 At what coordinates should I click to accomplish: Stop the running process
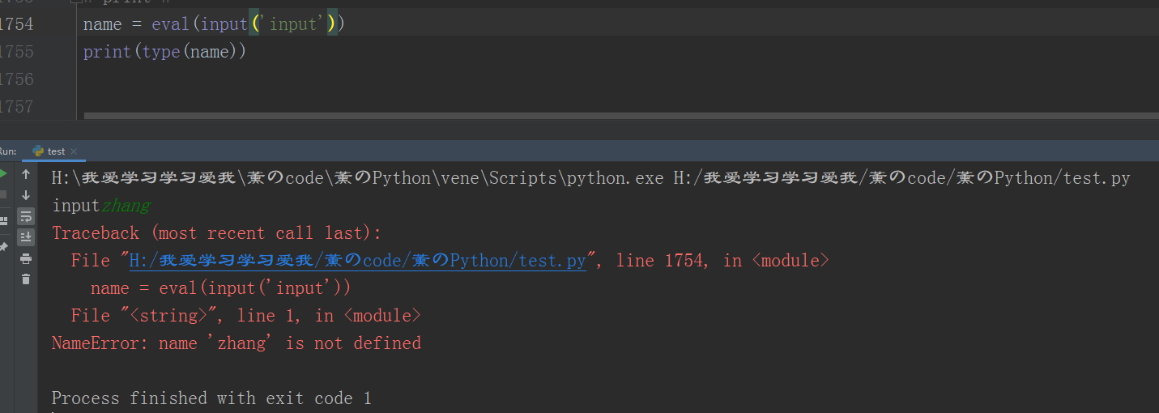click(x=3, y=195)
